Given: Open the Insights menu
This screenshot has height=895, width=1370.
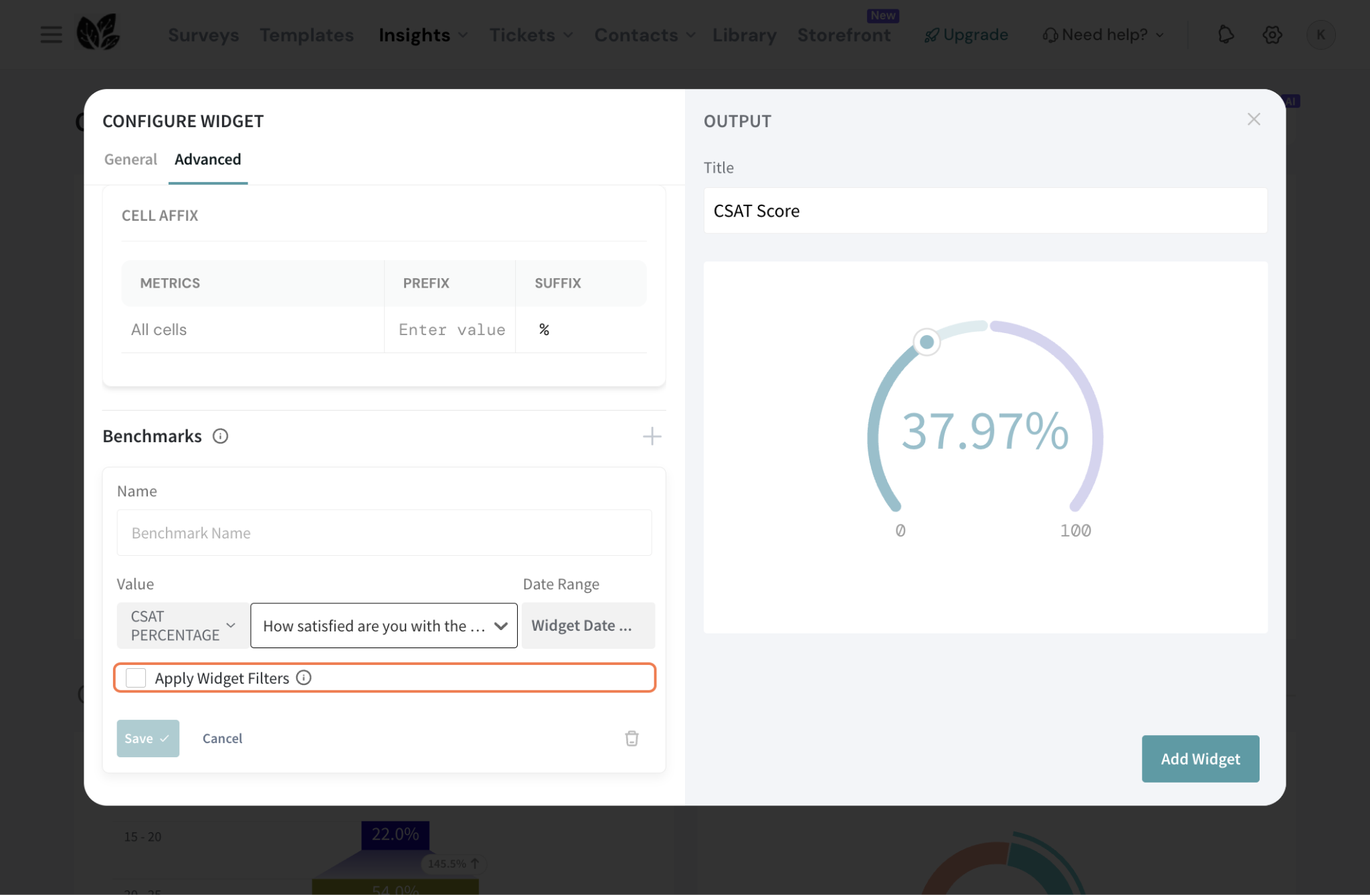Looking at the screenshot, I should coord(422,35).
